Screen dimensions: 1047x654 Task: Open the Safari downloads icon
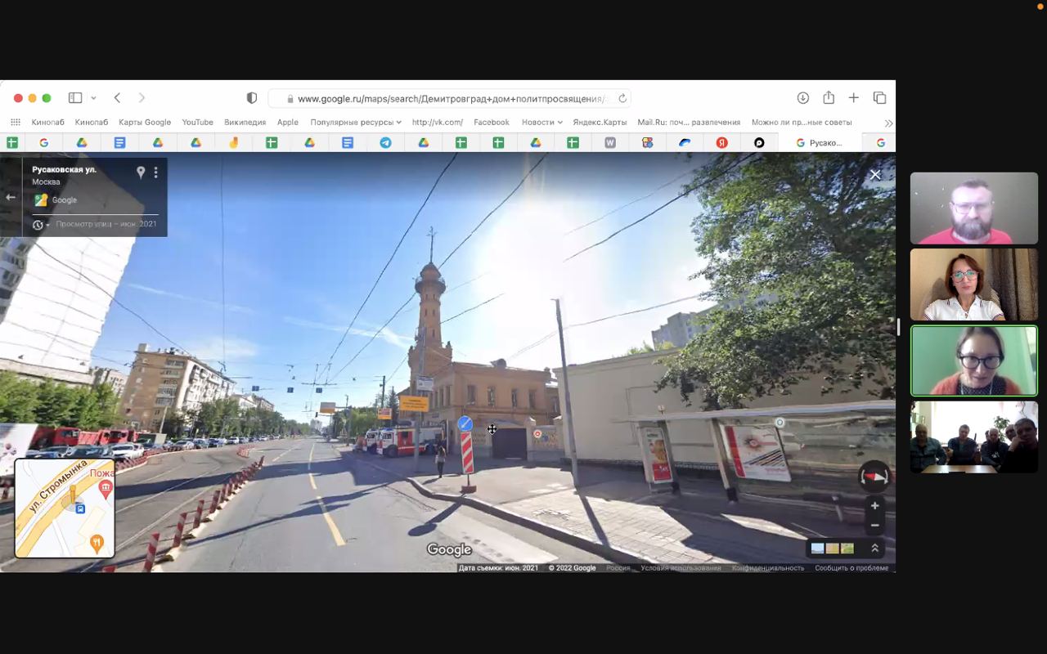pyautogui.click(x=803, y=98)
